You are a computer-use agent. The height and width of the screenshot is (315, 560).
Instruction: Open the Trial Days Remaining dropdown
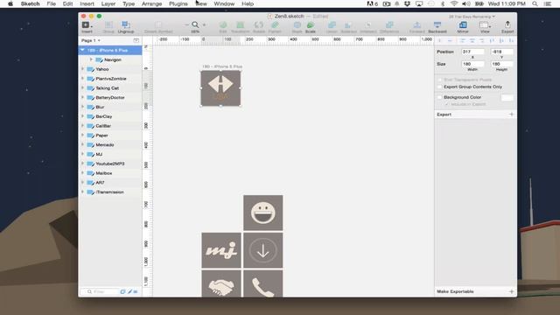tap(472, 17)
